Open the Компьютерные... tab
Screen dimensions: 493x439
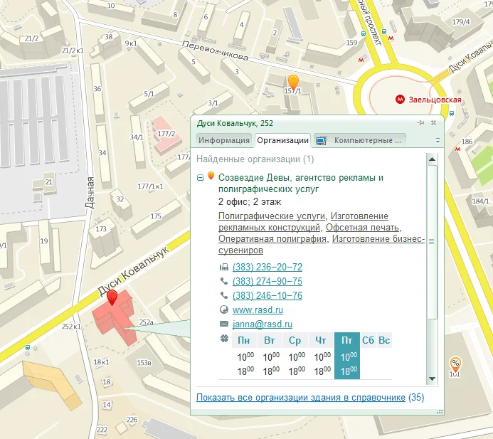click(360, 140)
